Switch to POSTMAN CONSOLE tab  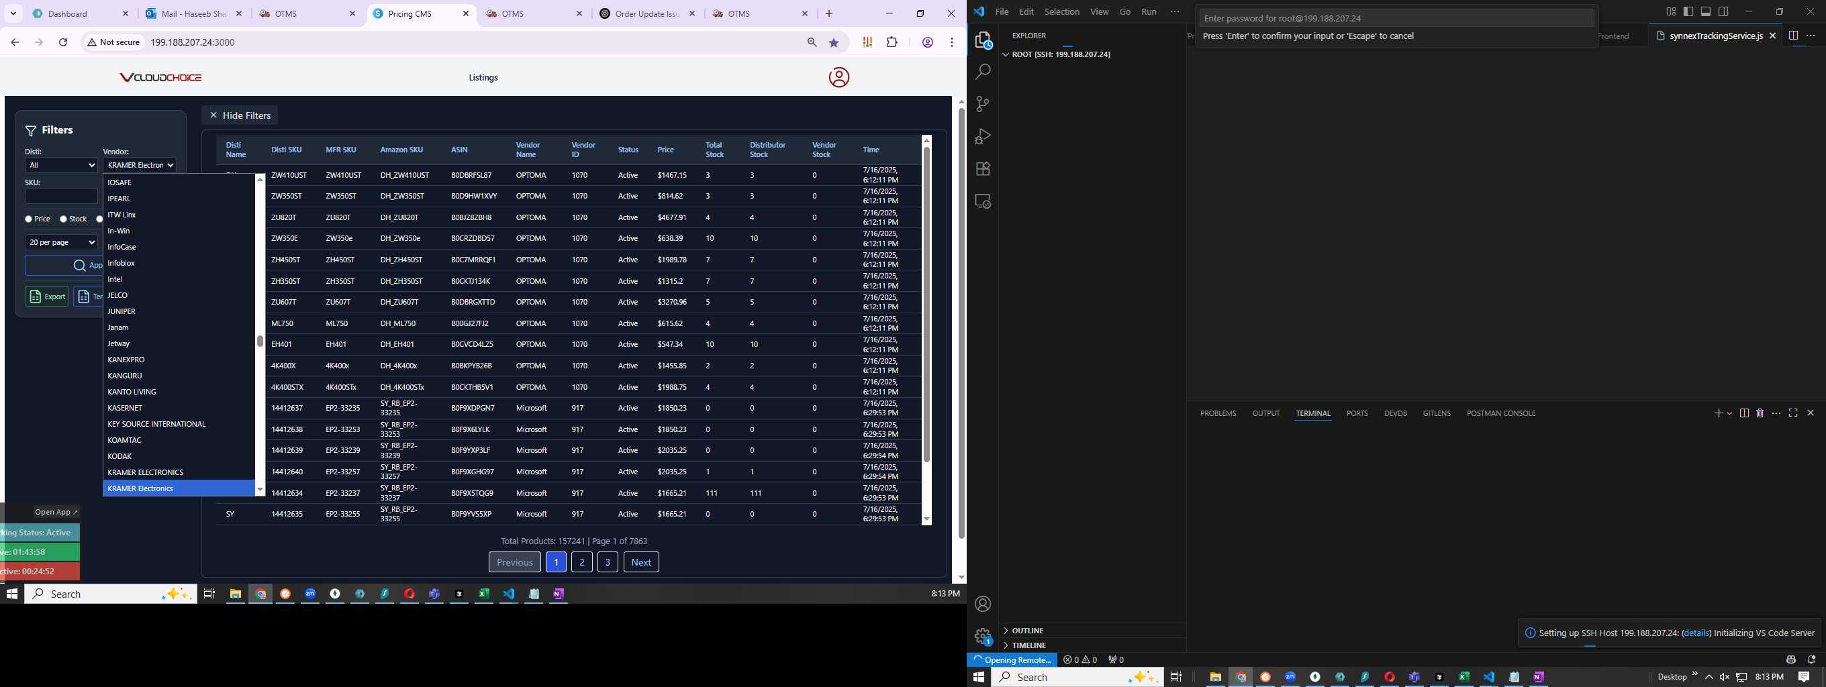coord(1500,413)
